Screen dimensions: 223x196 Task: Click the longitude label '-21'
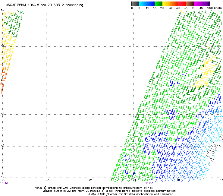(x=133, y=180)
